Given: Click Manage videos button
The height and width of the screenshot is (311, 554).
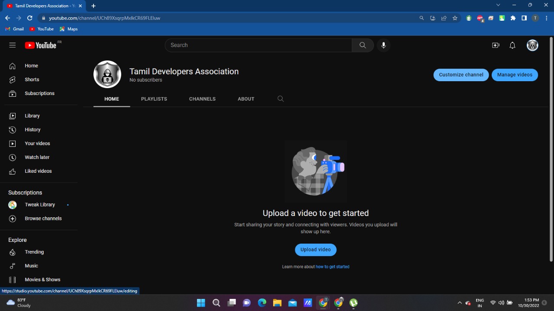Looking at the screenshot, I should (515, 75).
